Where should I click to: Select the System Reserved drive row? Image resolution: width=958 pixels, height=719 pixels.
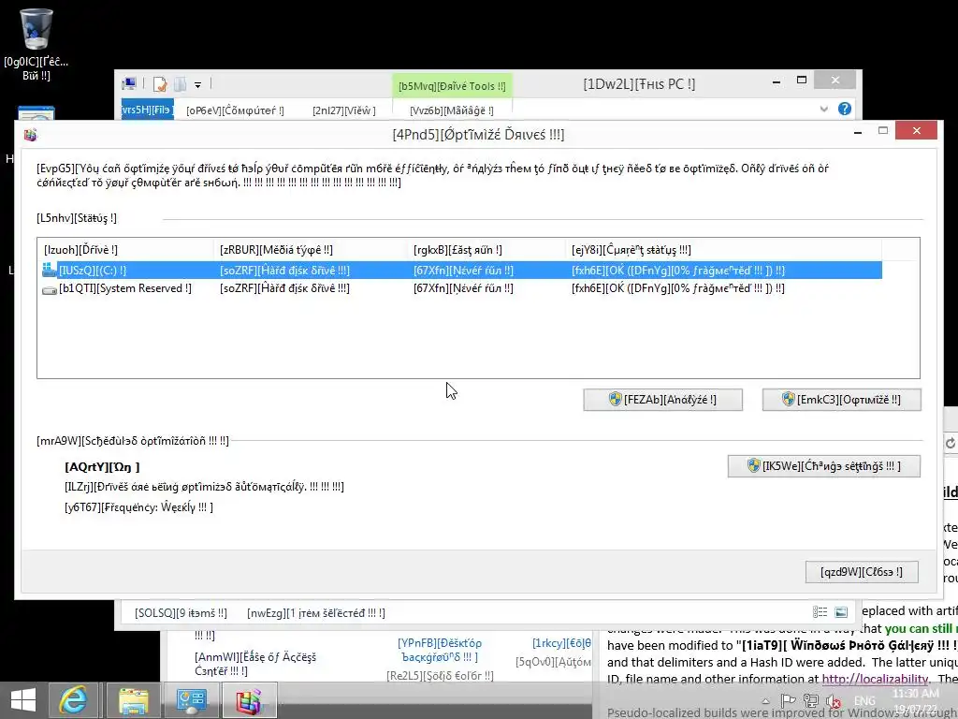(461, 288)
